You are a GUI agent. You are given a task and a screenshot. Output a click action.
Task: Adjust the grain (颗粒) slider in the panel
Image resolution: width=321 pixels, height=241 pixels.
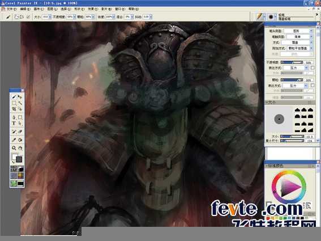tap(292, 80)
